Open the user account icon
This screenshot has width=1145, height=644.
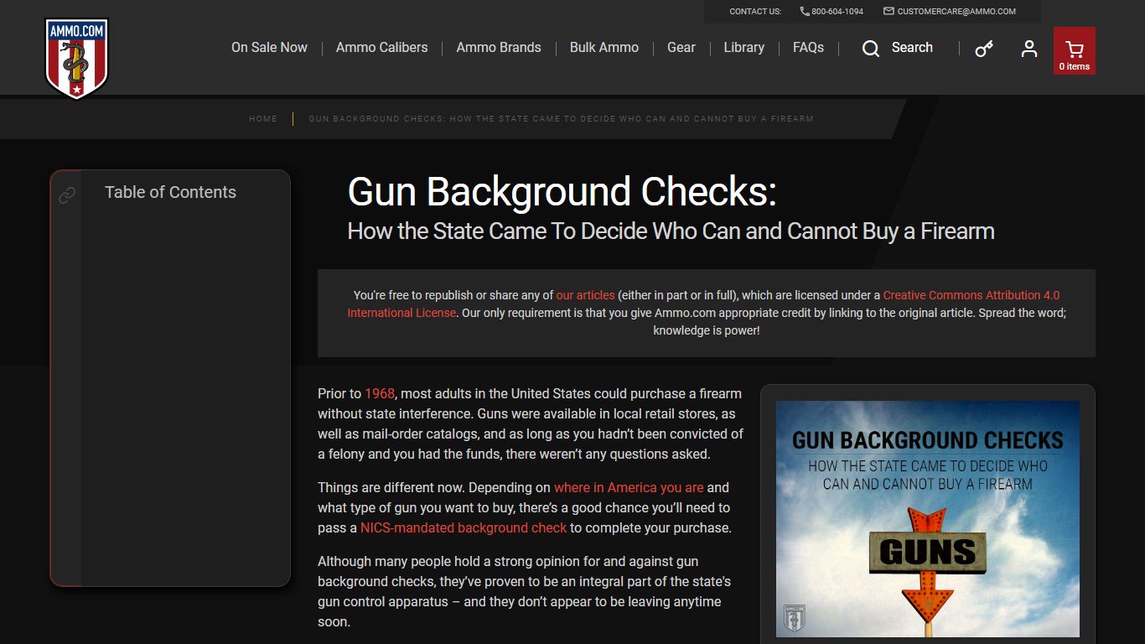click(x=1029, y=49)
